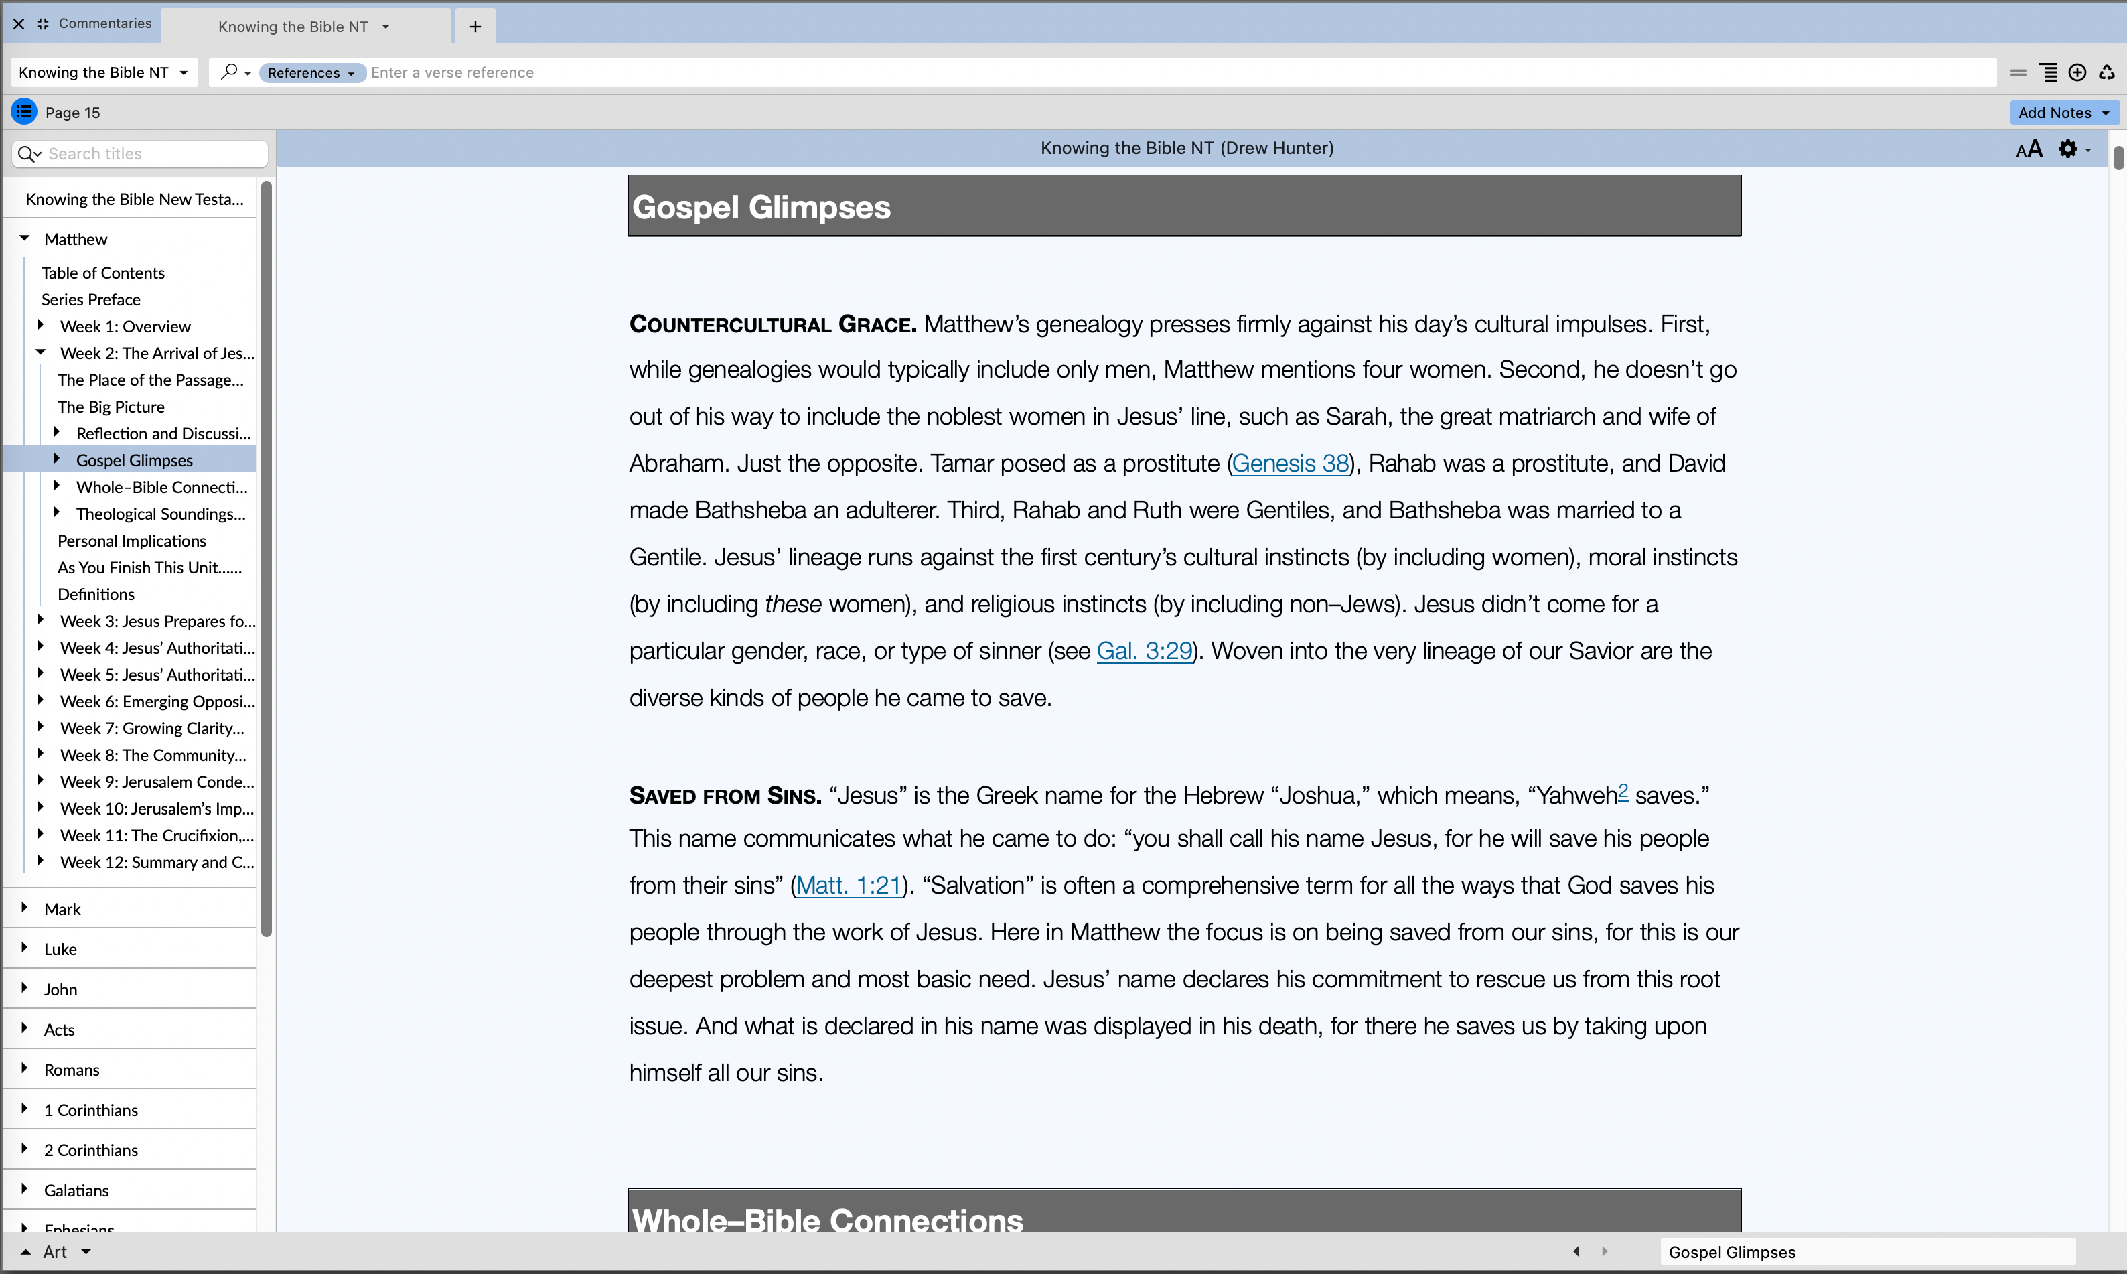Expand Week 12: Summary node

click(40, 861)
